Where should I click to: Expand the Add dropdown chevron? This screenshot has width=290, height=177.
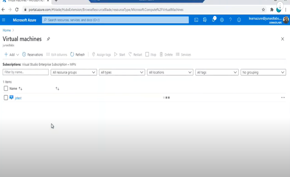pyautogui.click(x=18, y=54)
